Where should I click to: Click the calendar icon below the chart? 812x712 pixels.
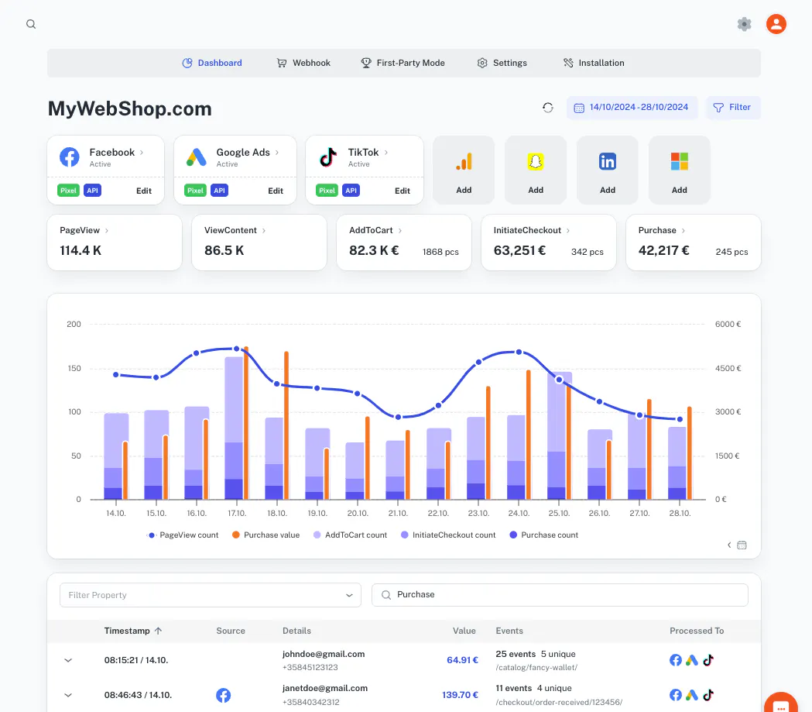click(x=742, y=545)
